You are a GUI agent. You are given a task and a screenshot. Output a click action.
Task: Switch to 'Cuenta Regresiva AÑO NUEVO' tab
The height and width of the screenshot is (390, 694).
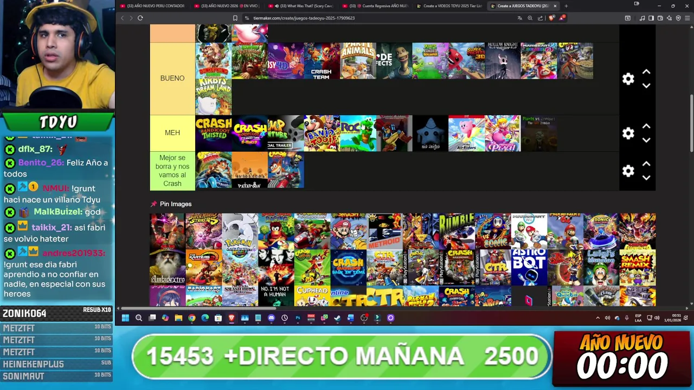pos(375,6)
